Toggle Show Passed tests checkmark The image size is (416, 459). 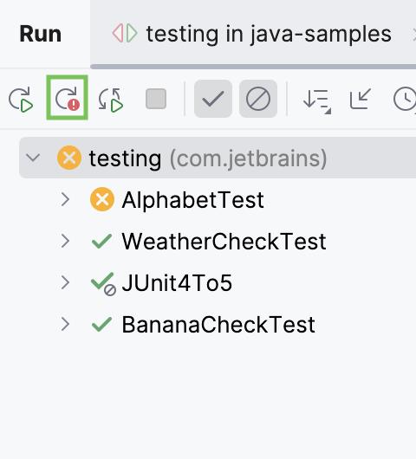click(213, 99)
